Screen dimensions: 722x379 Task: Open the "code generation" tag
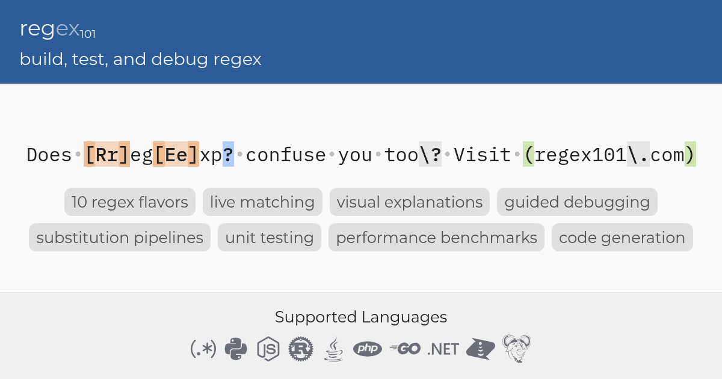pyautogui.click(x=622, y=238)
